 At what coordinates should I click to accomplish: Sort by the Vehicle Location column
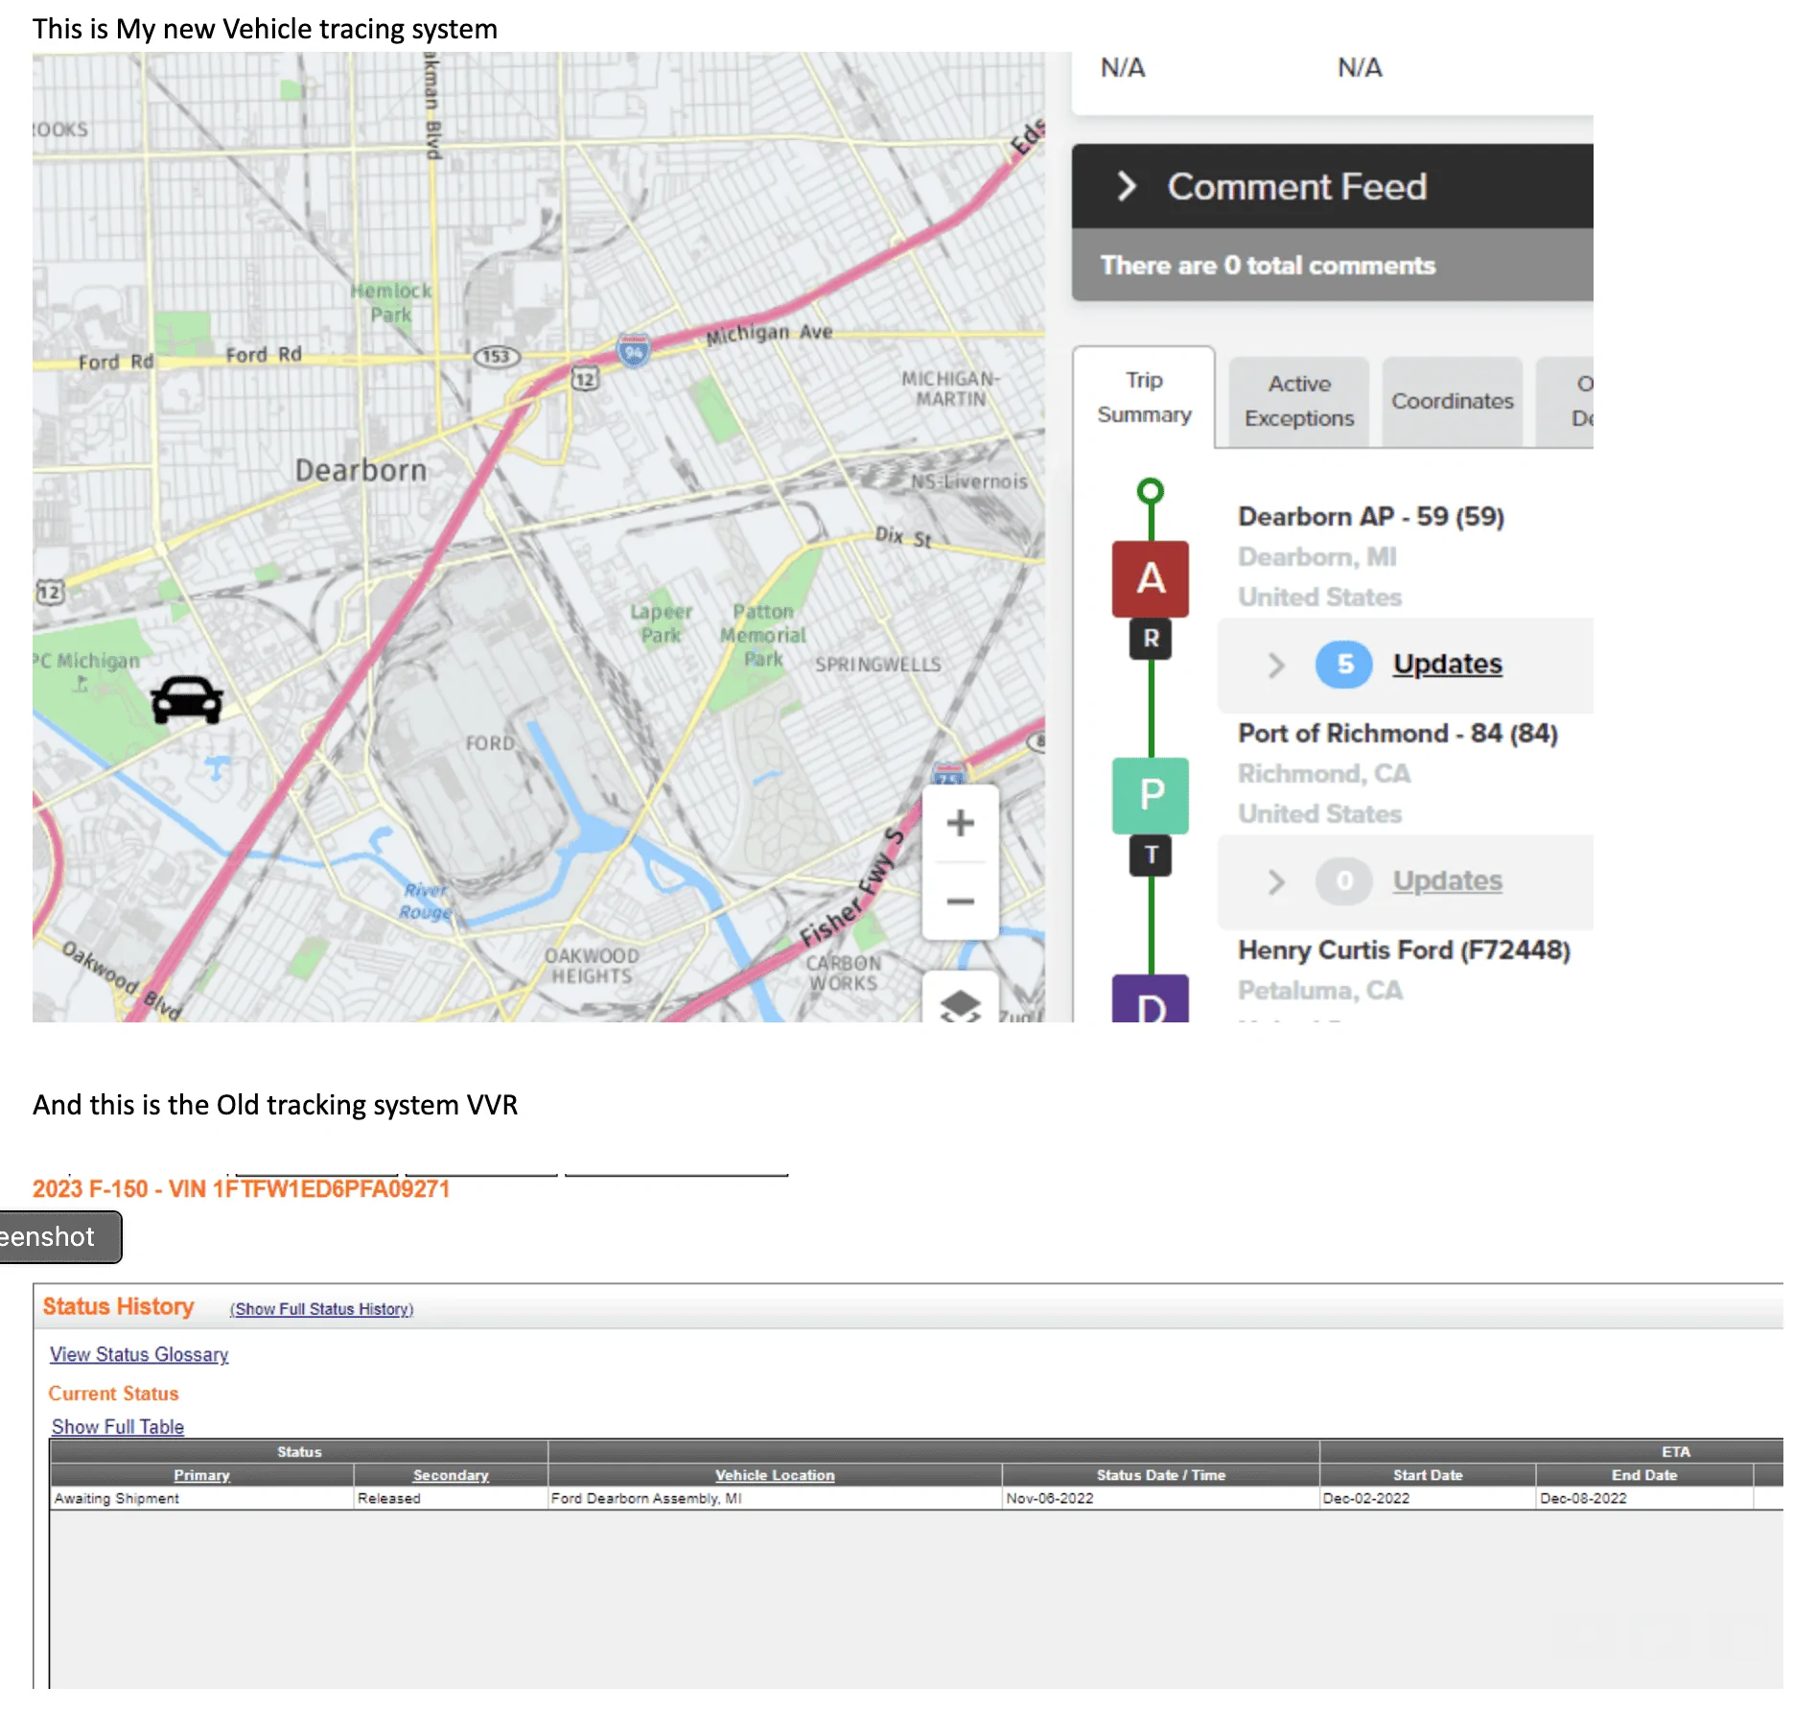(x=775, y=1475)
